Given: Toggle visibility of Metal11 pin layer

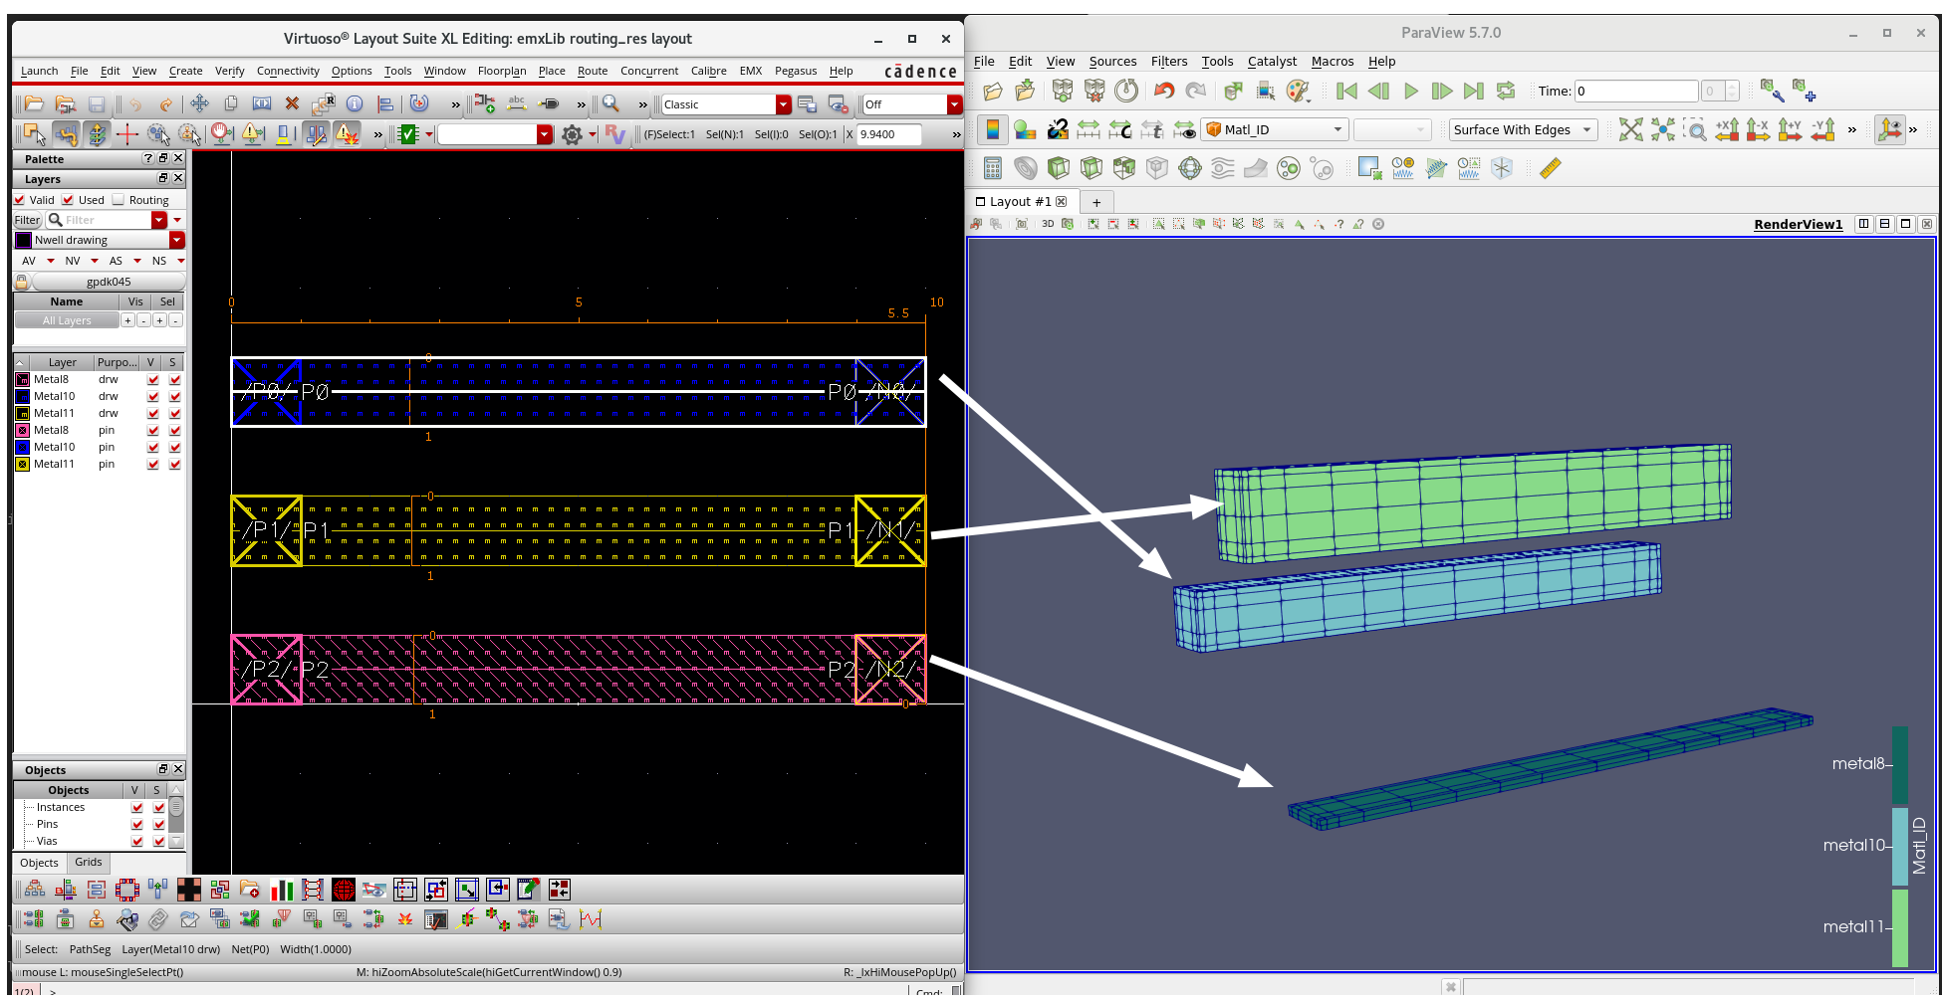Looking at the screenshot, I should tap(152, 464).
